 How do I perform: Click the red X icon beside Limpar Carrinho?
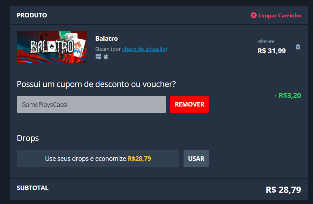(x=254, y=15)
